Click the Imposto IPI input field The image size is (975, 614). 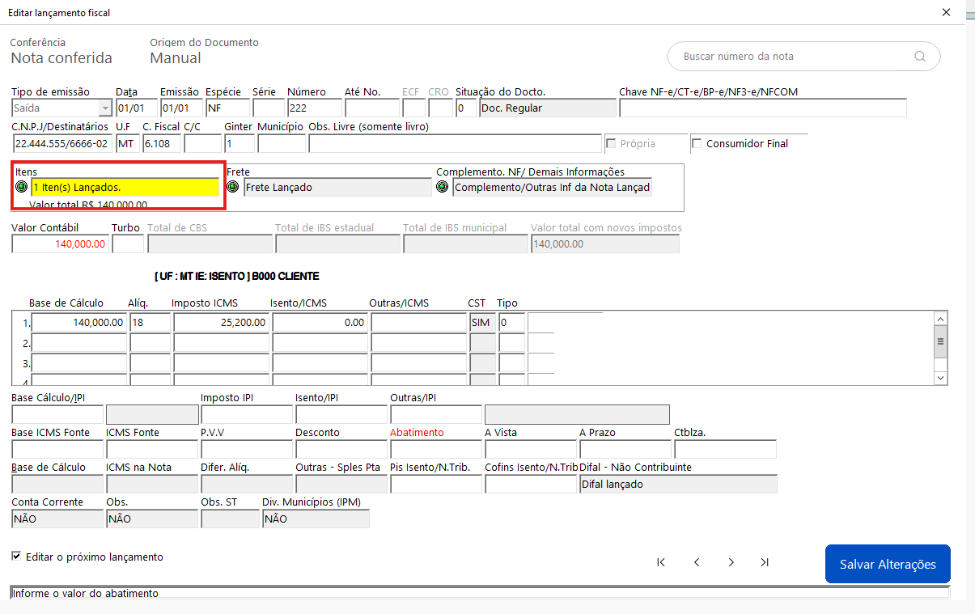point(246,414)
